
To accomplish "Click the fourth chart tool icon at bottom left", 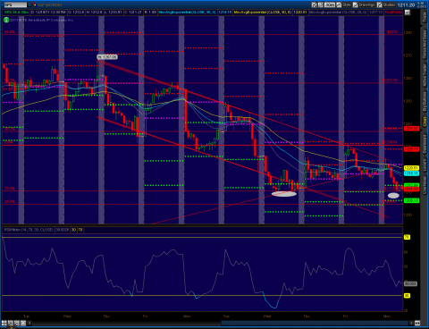I will (23, 323).
